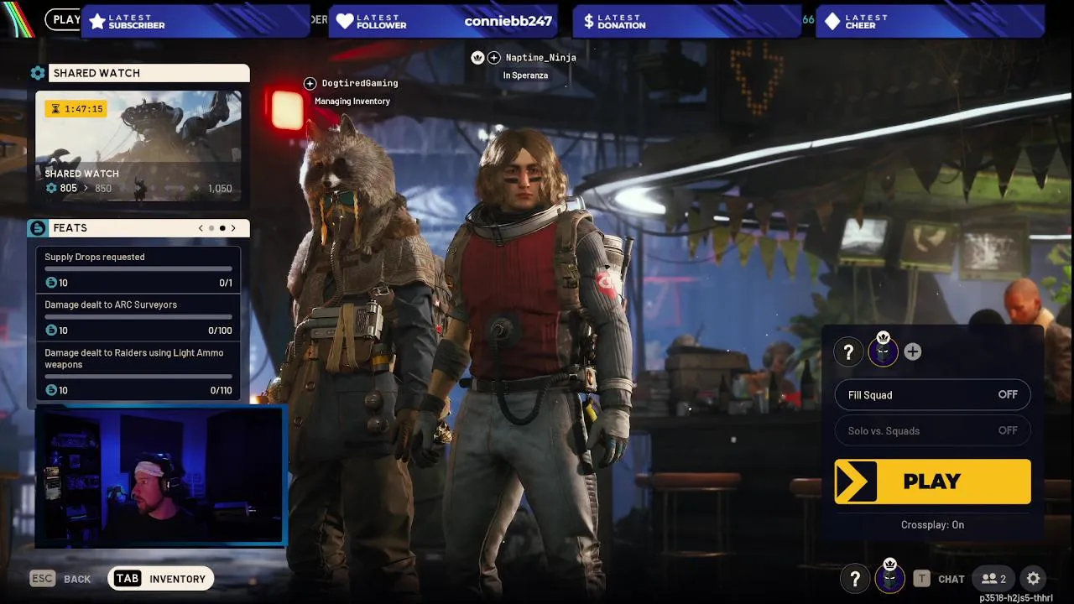
Task: Select the Supply Drops requested feat
Action: click(138, 269)
